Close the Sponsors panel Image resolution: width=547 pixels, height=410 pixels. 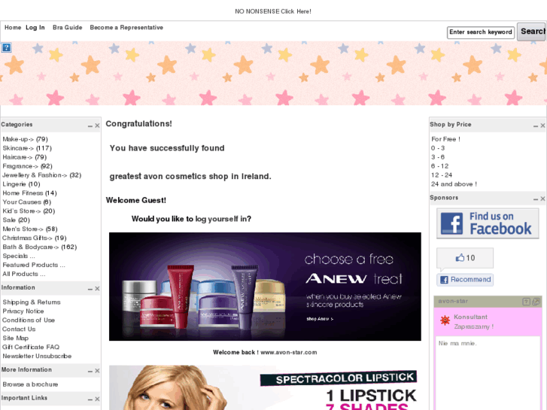click(x=542, y=199)
